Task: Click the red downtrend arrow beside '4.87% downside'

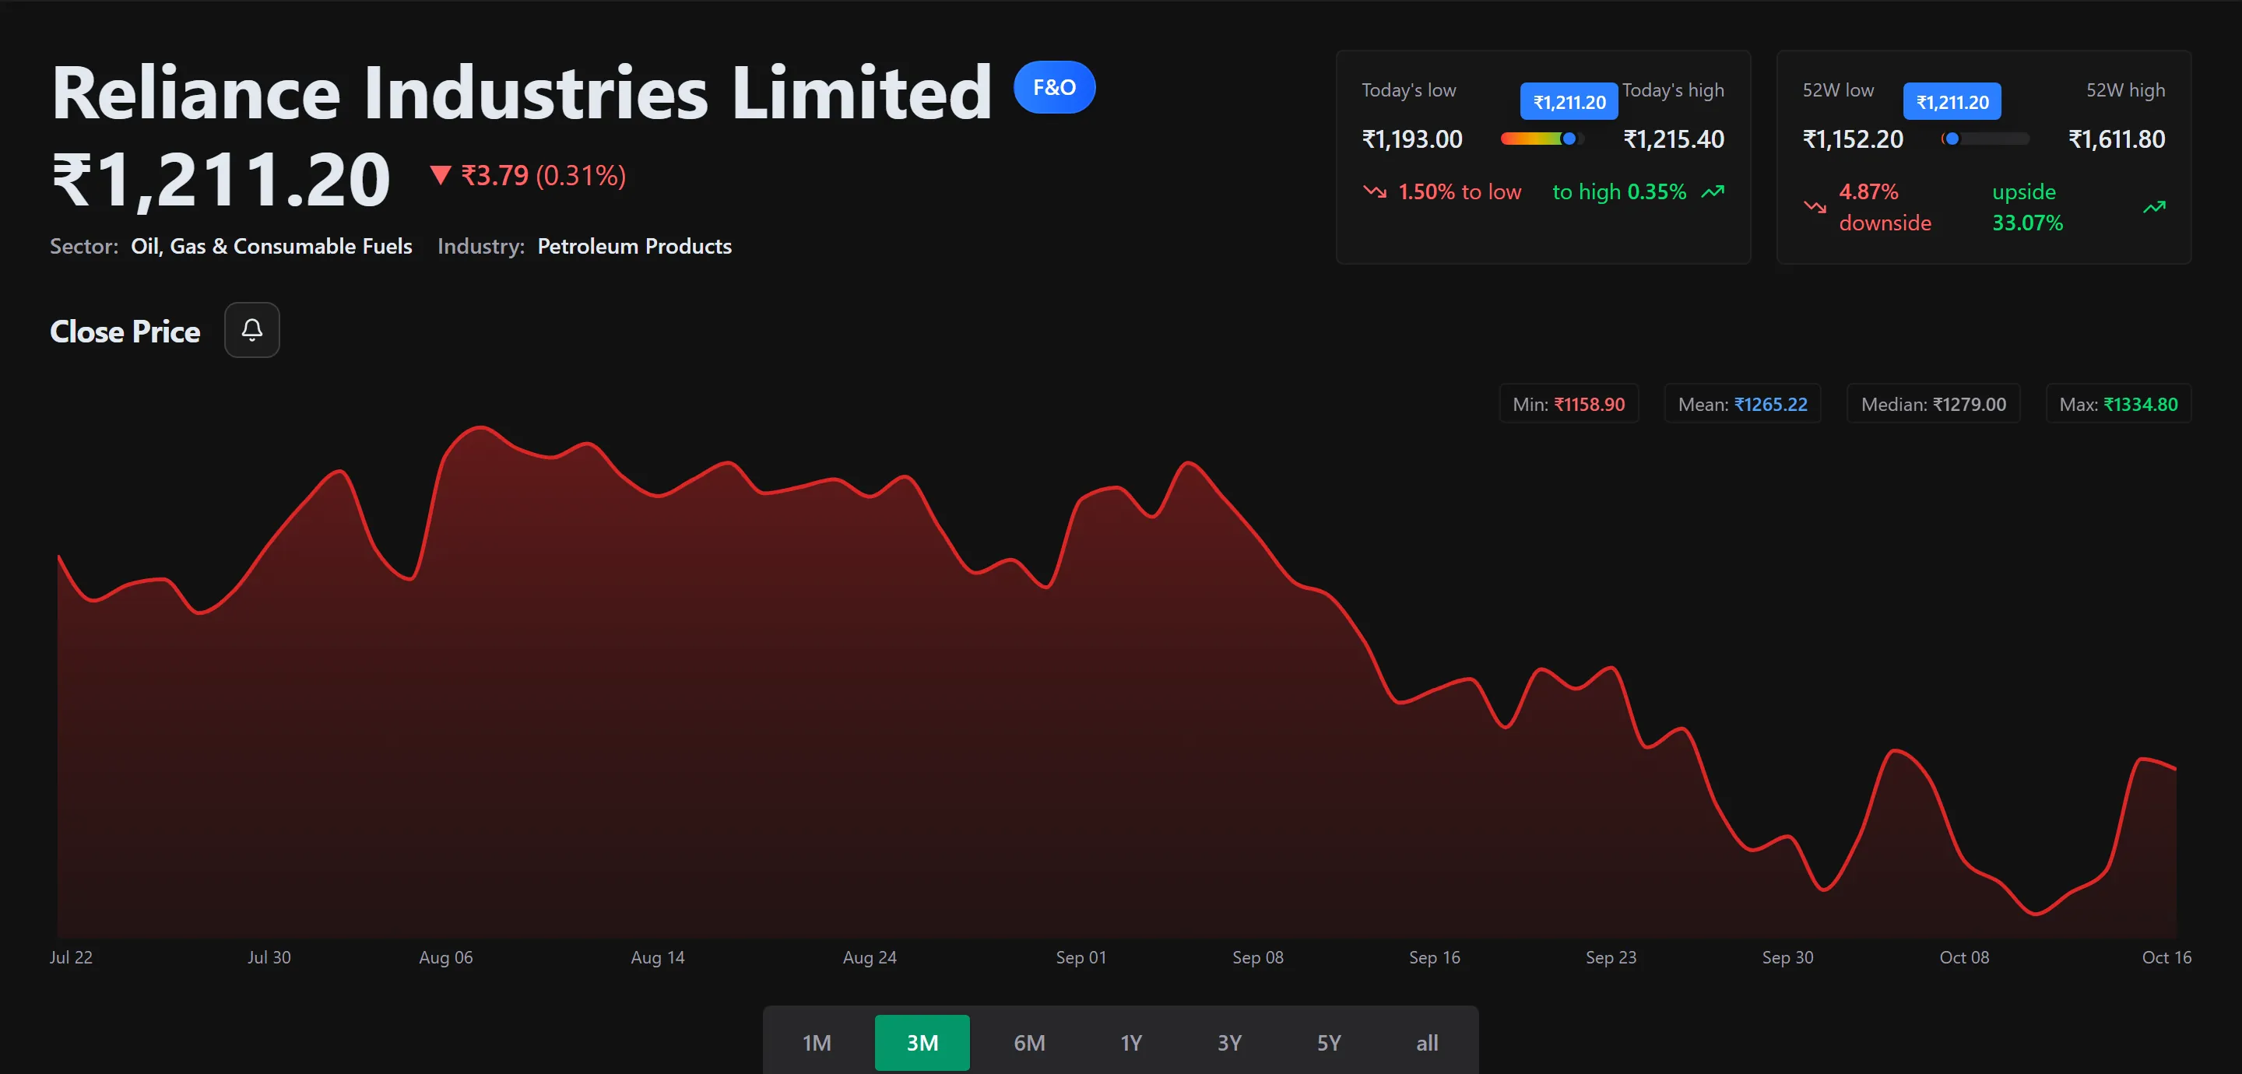Action: (1815, 207)
